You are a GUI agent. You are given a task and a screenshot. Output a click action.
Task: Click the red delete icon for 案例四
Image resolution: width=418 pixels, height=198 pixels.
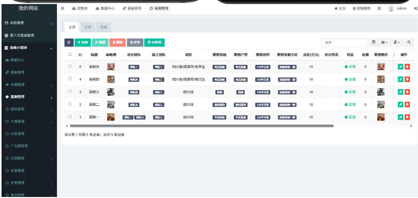[x=407, y=79]
